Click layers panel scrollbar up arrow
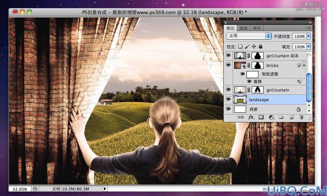The width and height of the screenshot is (327, 196). click(309, 105)
